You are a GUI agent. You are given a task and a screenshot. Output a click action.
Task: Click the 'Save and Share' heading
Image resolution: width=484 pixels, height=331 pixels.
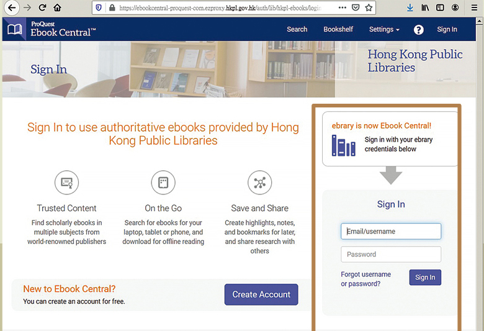259,208
